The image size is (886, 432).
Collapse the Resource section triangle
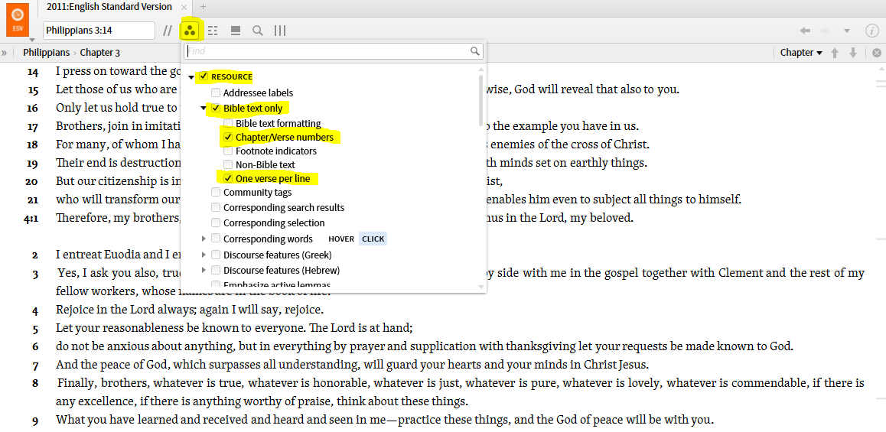point(191,77)
